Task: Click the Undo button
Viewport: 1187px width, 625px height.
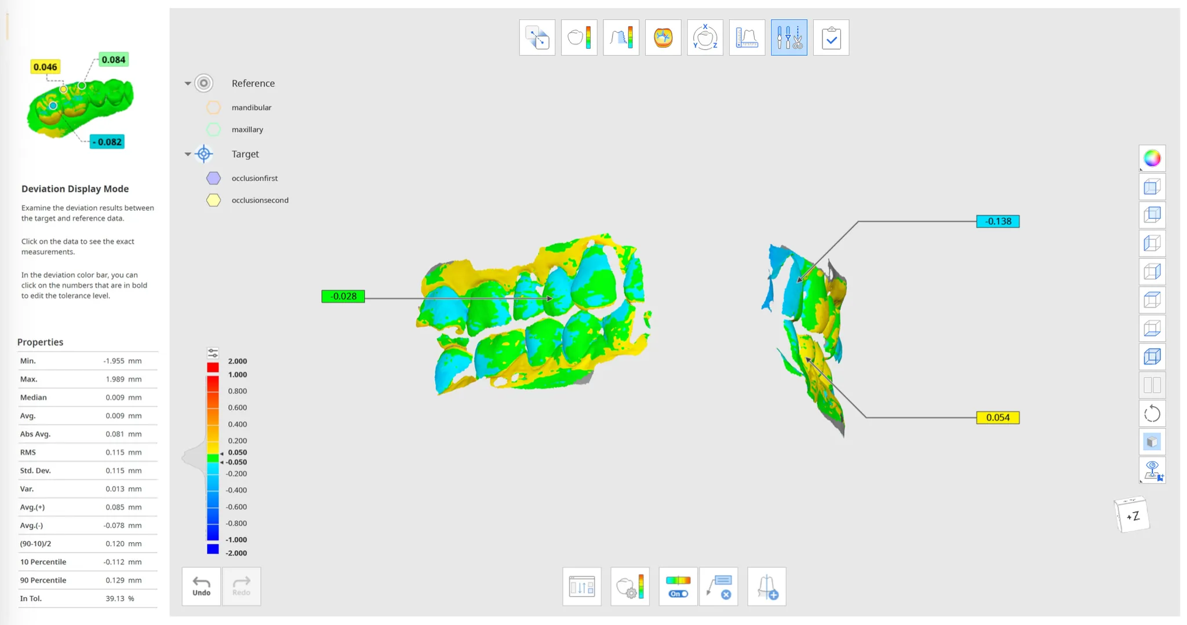Action: 201,587
